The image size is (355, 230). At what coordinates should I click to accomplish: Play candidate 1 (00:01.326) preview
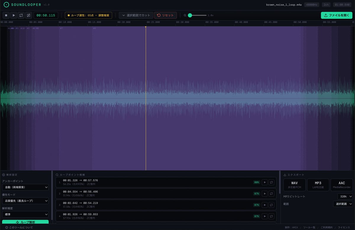tap(264, 182)
